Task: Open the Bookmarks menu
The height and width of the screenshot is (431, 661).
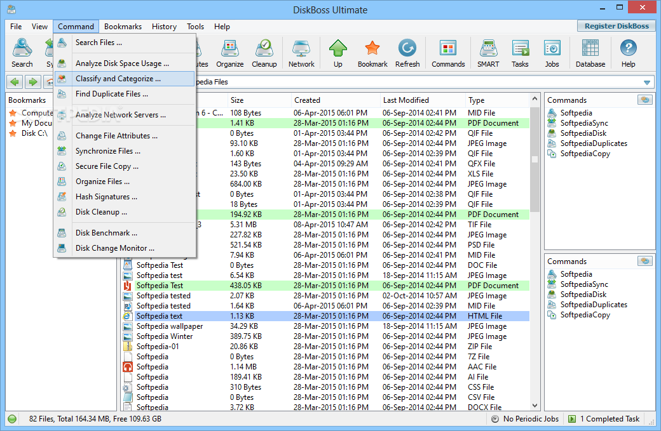Action: pos(123,27)
